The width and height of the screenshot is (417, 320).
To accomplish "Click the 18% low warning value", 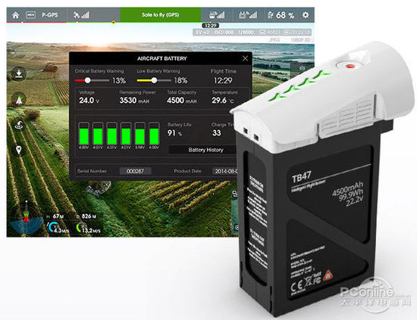I will pos(181,80).
